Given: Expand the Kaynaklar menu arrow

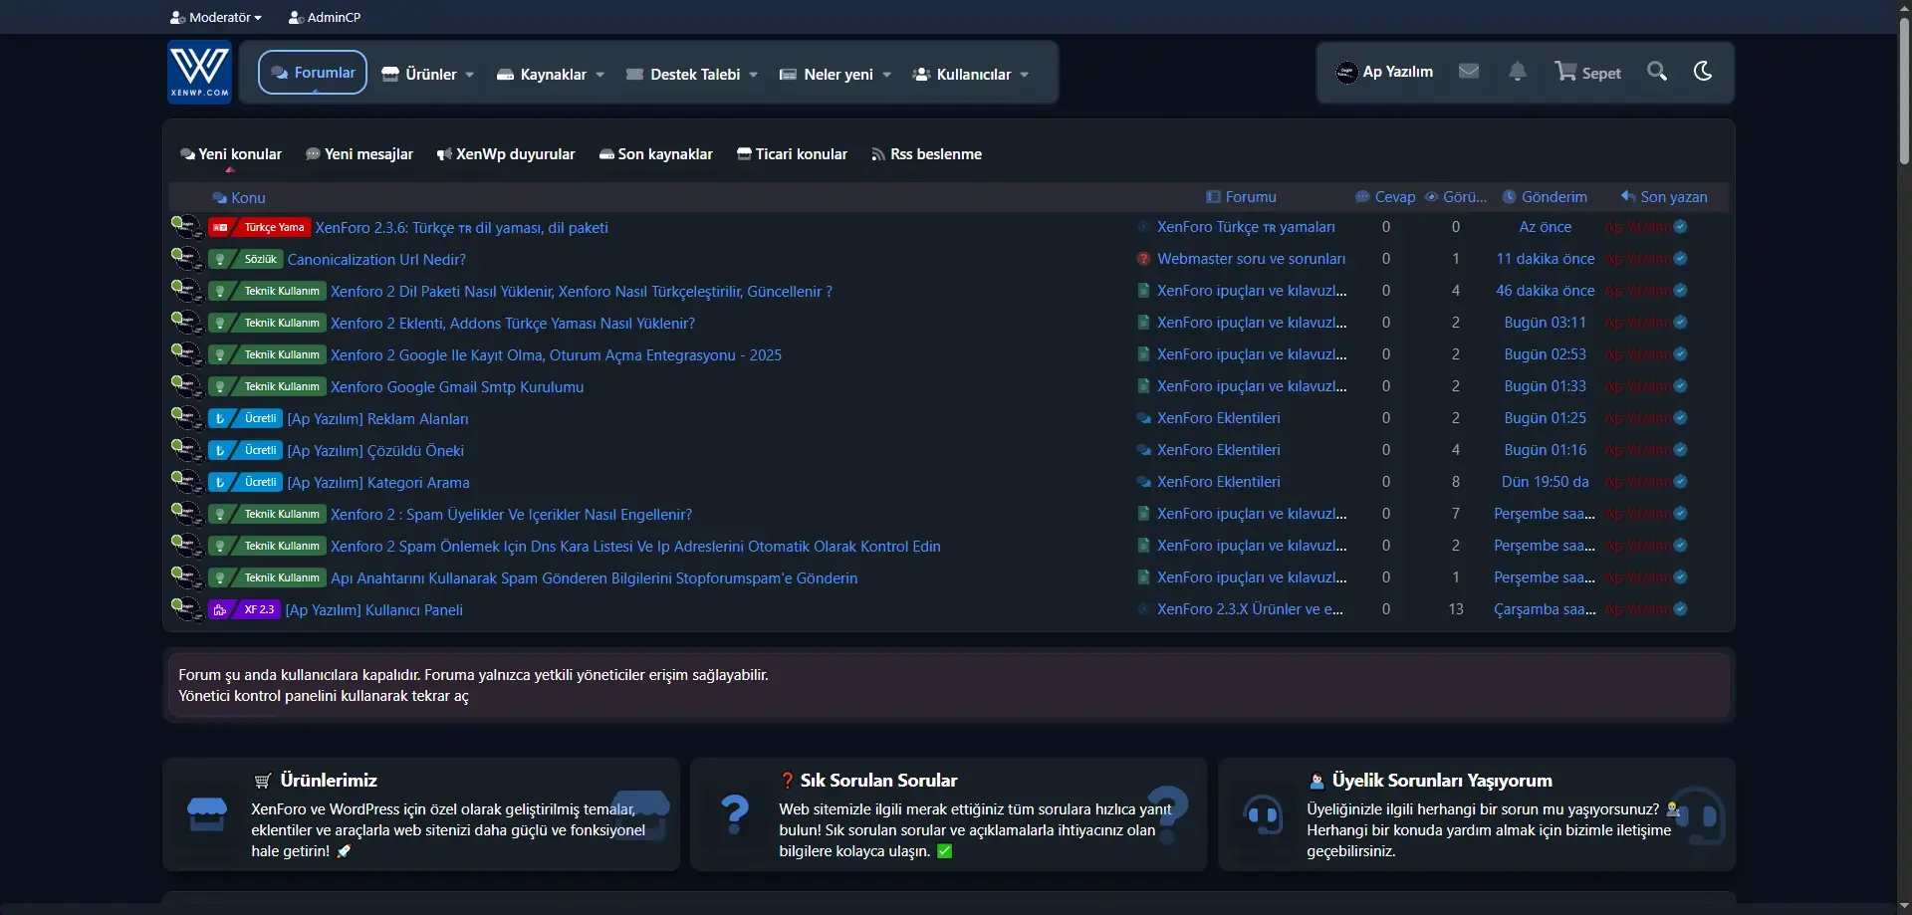Looking at the screenshot, I should pos(600,75).
